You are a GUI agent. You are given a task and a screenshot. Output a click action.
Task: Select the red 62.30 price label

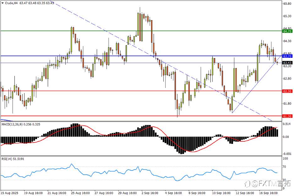click(x=287, y=91)
